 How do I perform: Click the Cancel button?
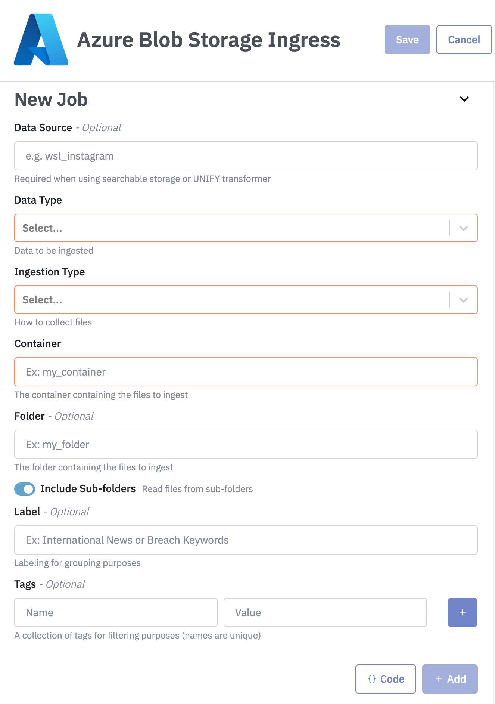(x=464, y=40)
